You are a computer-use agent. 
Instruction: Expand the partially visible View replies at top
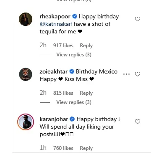74,1
